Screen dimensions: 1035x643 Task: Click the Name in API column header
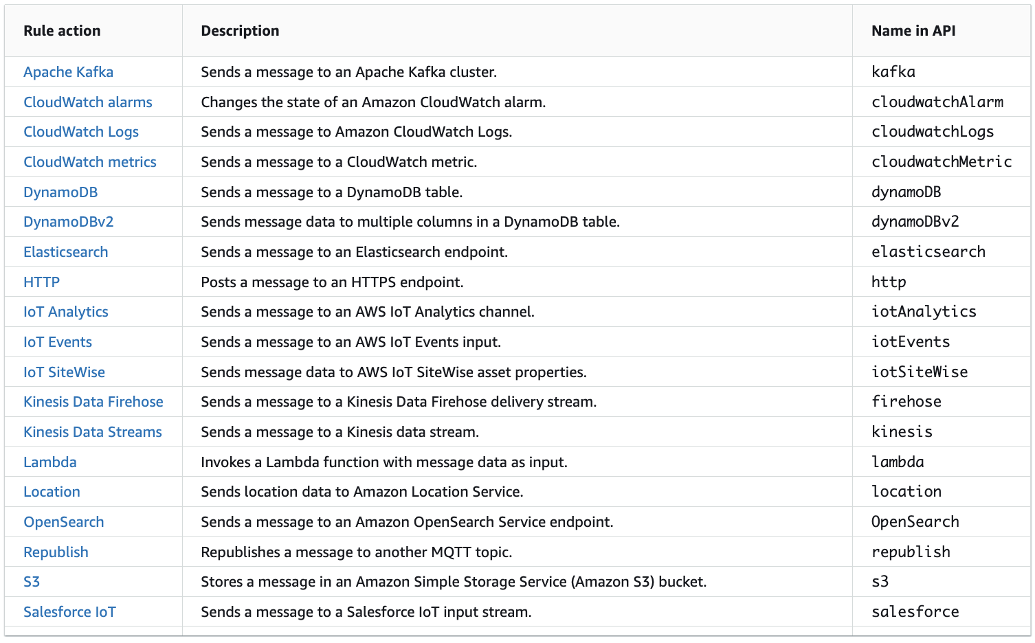pyautogui.click(x=913, y=31)
